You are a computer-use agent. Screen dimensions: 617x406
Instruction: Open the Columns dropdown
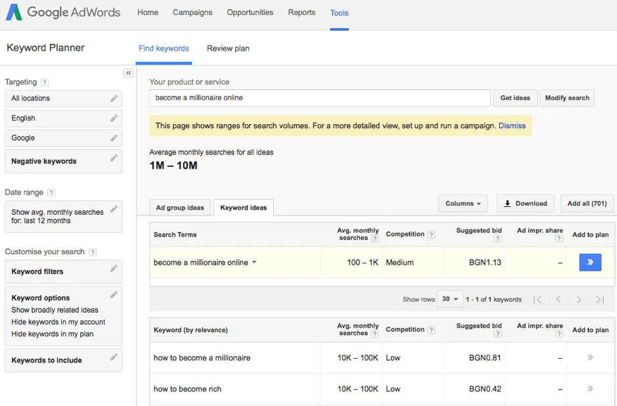point(463,204)
